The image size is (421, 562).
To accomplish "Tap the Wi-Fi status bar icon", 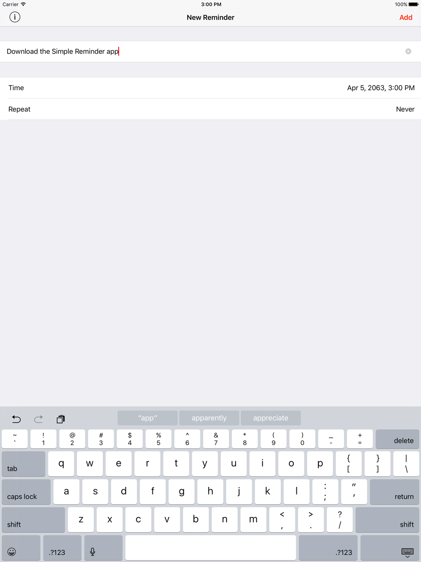I will [23, 4].
